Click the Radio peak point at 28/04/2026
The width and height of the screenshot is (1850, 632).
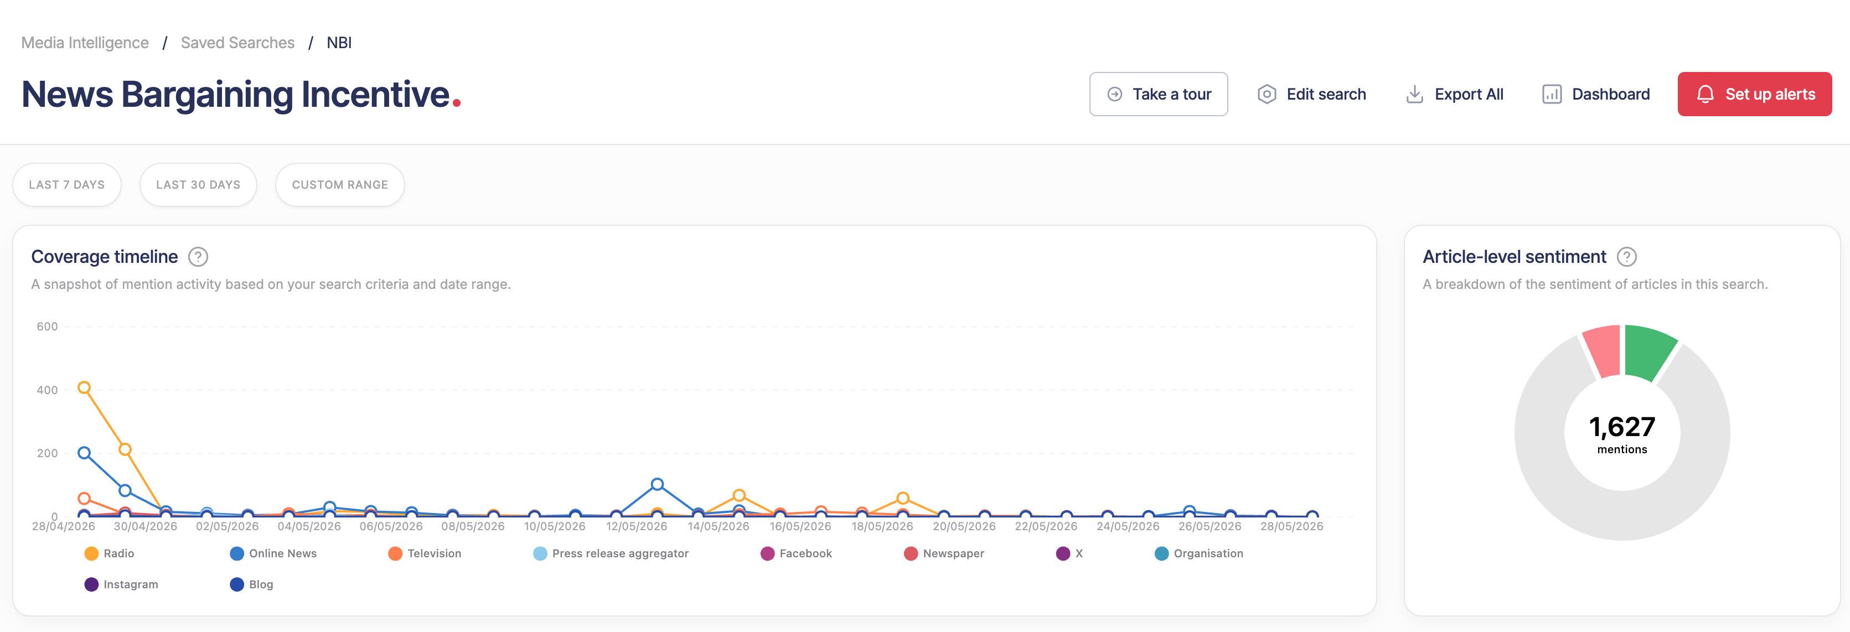(x=84, y=387)
